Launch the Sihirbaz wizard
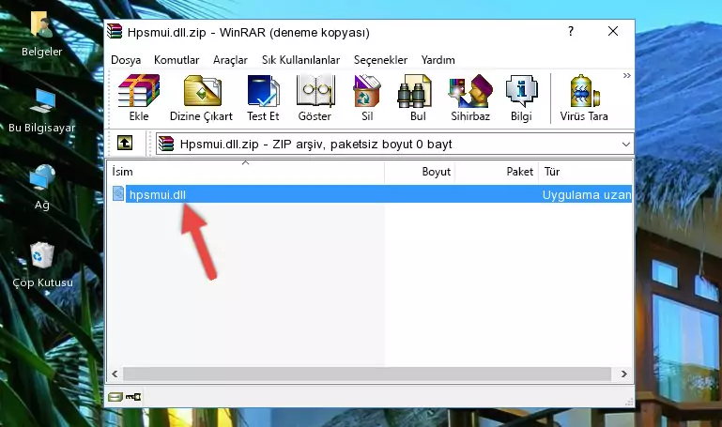This screenshot has height=427, width=722. 470,98
